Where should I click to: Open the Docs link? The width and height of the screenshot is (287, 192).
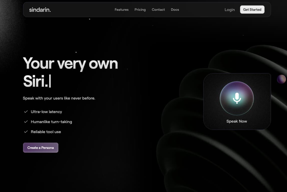(175, 10)
